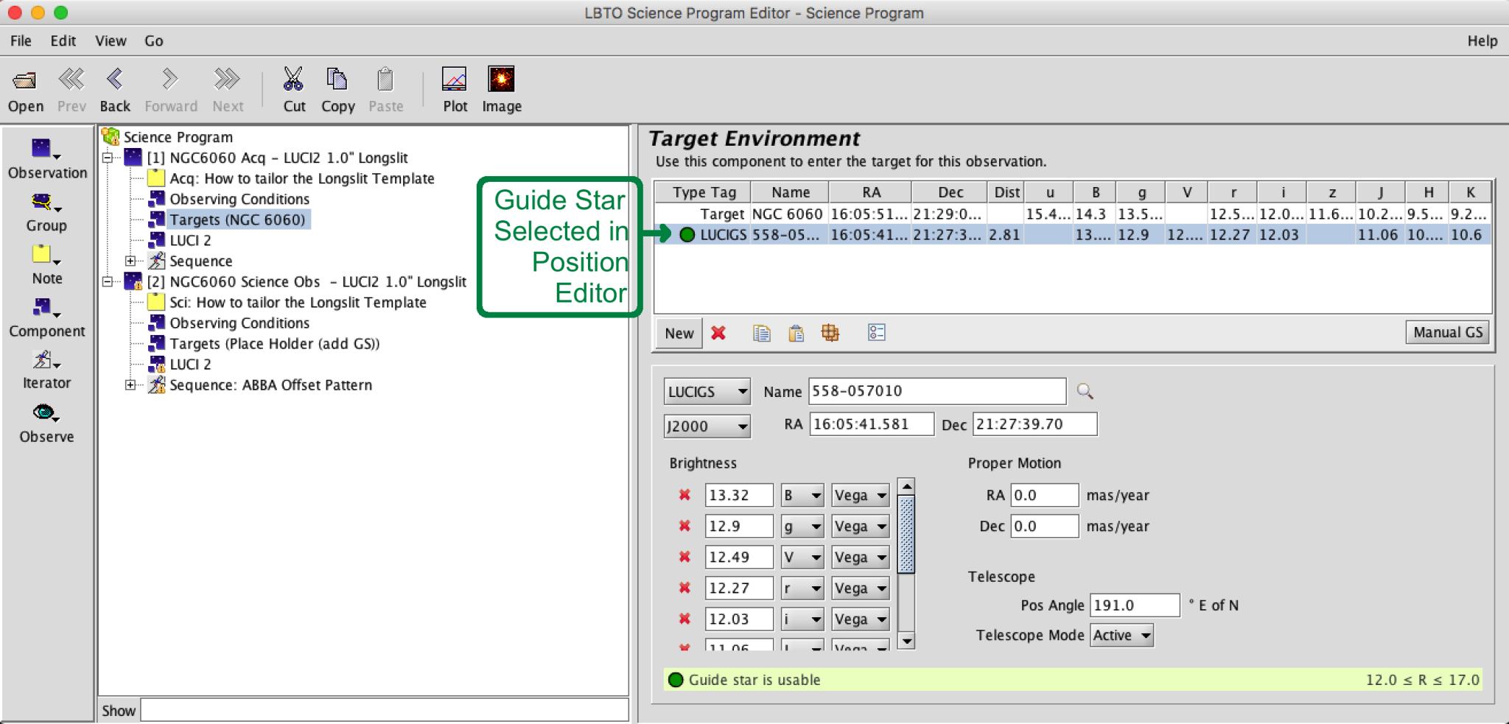Remove the 12.27 r brightness entry

point(685,588)
